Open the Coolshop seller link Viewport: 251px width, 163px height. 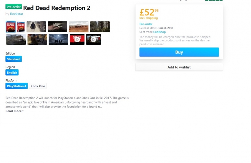click(160, 32)
